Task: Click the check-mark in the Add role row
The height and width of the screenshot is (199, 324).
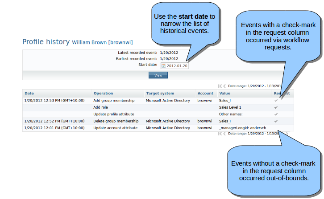Action: pyautogui.click(x=276, y=107)
